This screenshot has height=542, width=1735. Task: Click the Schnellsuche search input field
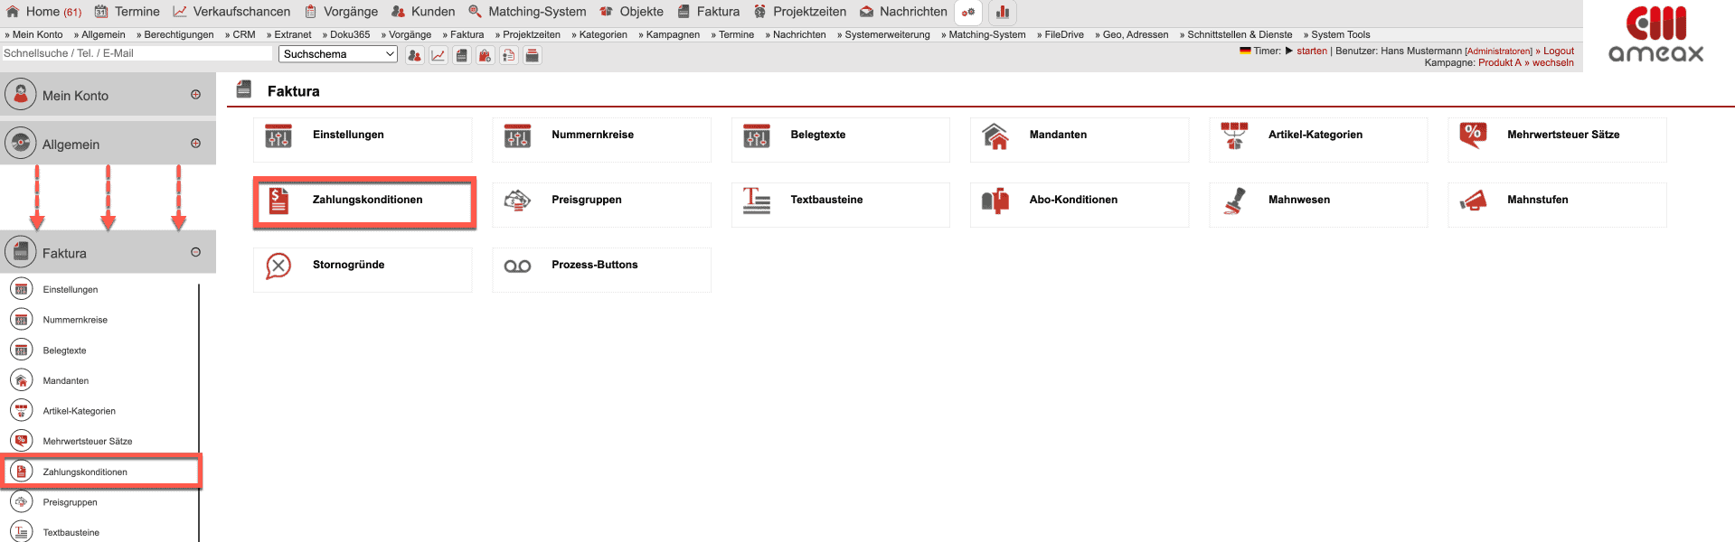tap(137, 53)
